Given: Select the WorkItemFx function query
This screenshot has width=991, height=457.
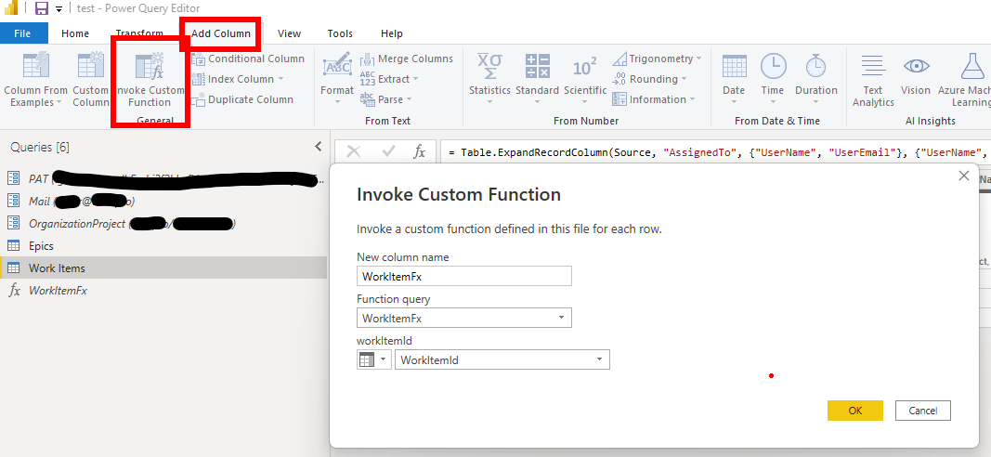Looking at the screenshot, I should [163, 291].
